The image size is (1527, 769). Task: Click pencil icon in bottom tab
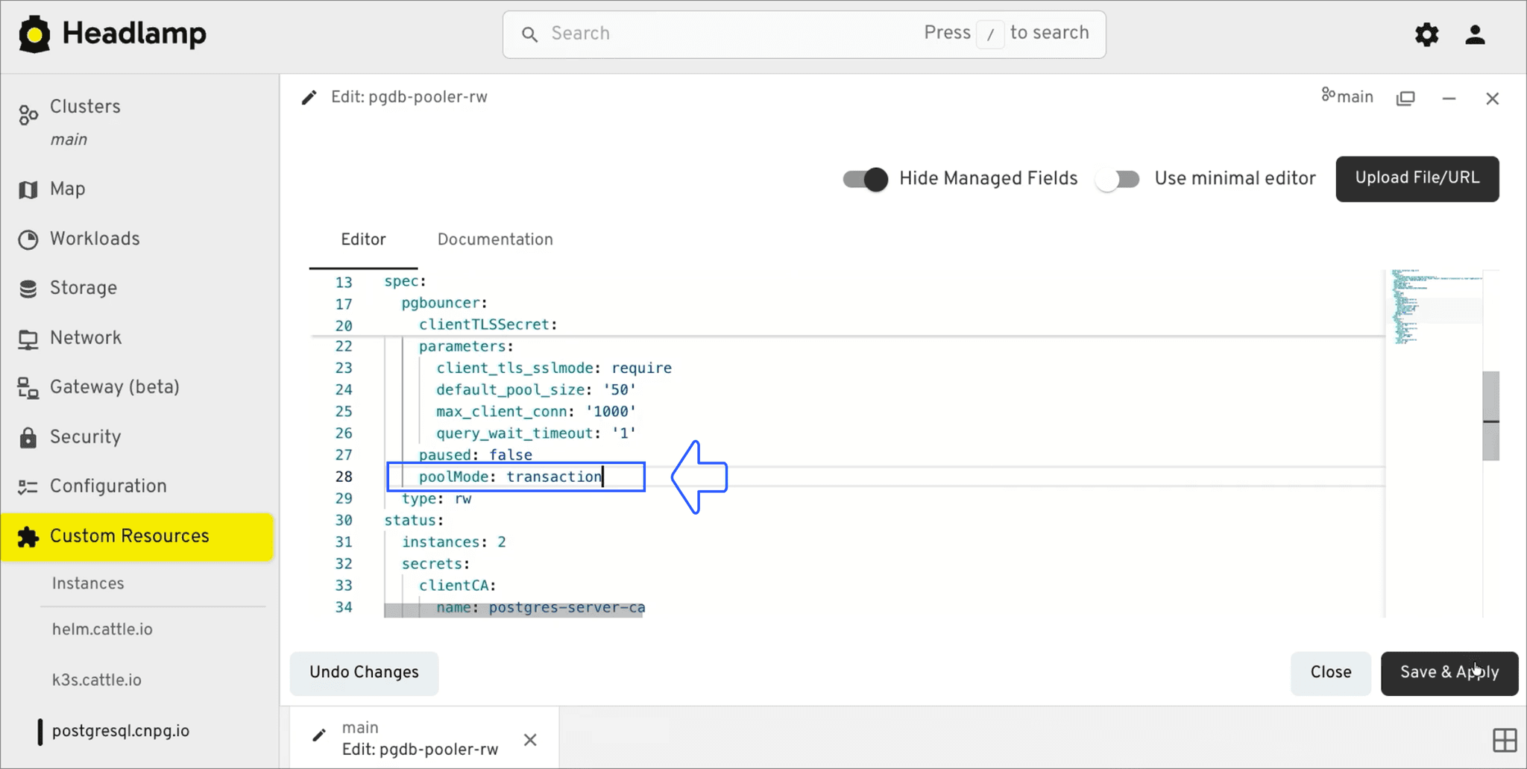pos(319,735)
